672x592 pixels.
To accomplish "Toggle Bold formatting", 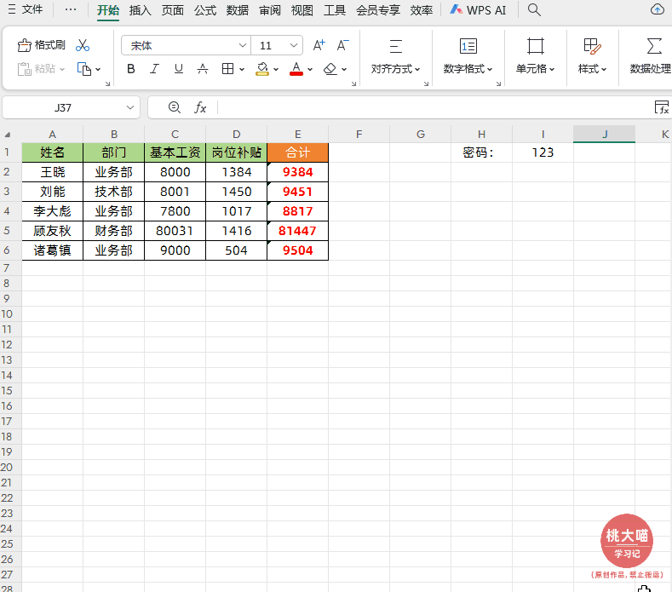I will [x=131, y=69].
